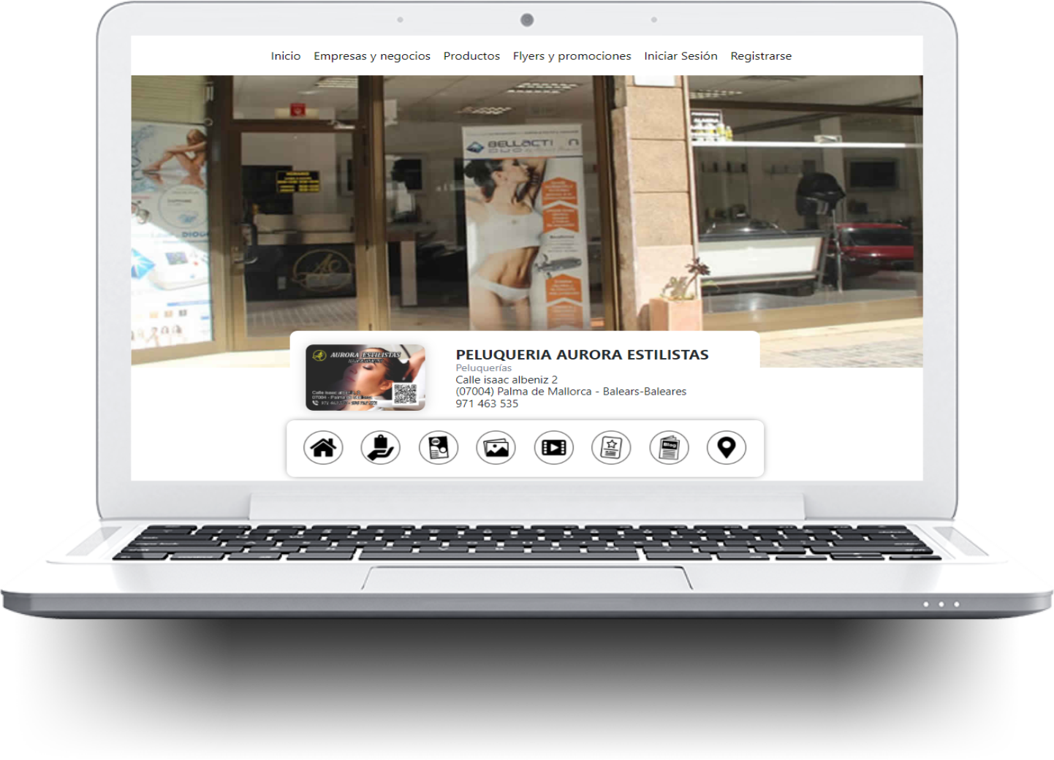Open the Inicio menu item
The width and height of the screenshot is (1054, 760).
click(285, 56)
